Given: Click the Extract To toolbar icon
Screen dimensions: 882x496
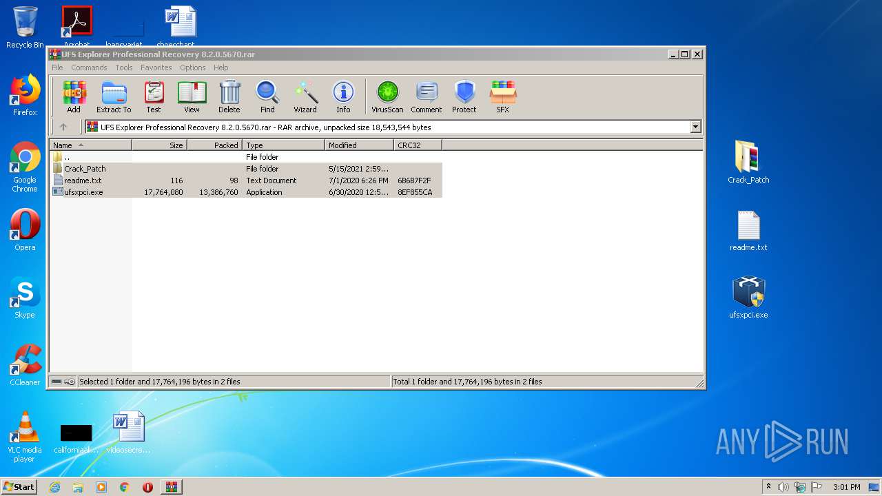Looking at the screenshot, I should point(114,97).
